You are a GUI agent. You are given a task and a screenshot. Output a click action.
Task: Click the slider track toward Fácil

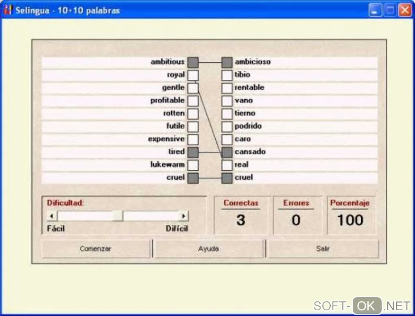(85, 216)
